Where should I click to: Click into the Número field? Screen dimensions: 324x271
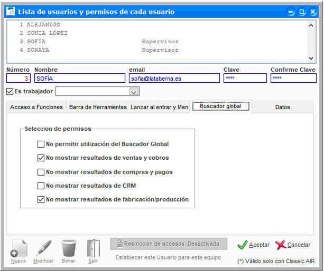(x=18, y=79)
